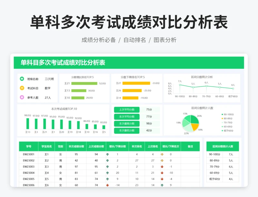This screenshot has width=258, height=197.
Task: Click the 上次排名 column header
Action: [153, 146]
